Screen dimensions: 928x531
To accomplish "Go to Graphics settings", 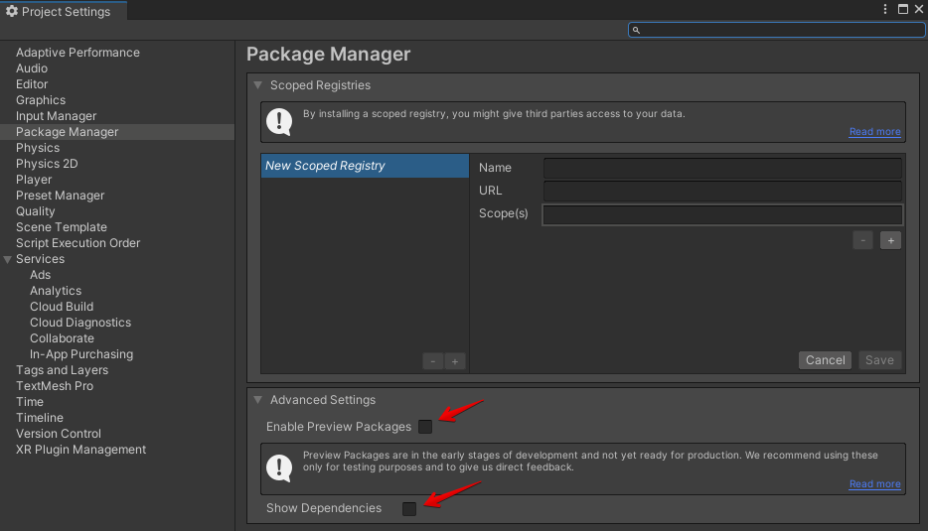I will (x=41, y=100).
